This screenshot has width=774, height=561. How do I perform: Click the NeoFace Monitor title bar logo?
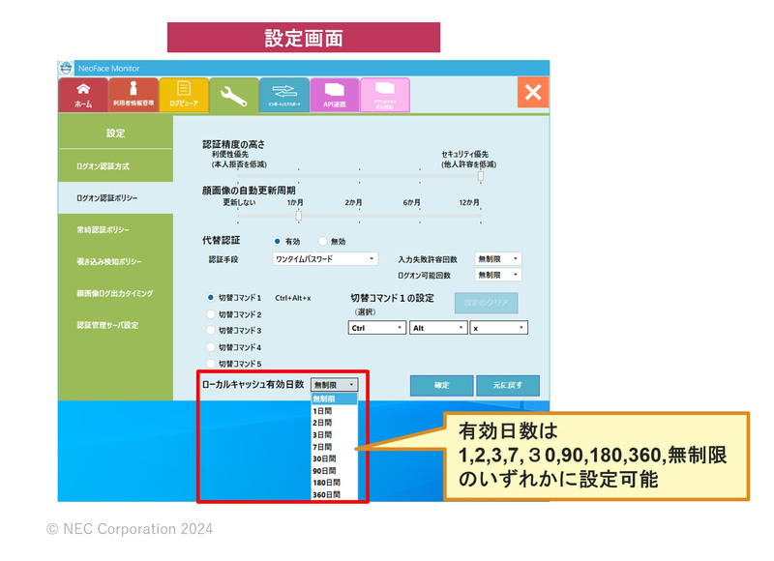pyautogui.click(x=66, y=68)
